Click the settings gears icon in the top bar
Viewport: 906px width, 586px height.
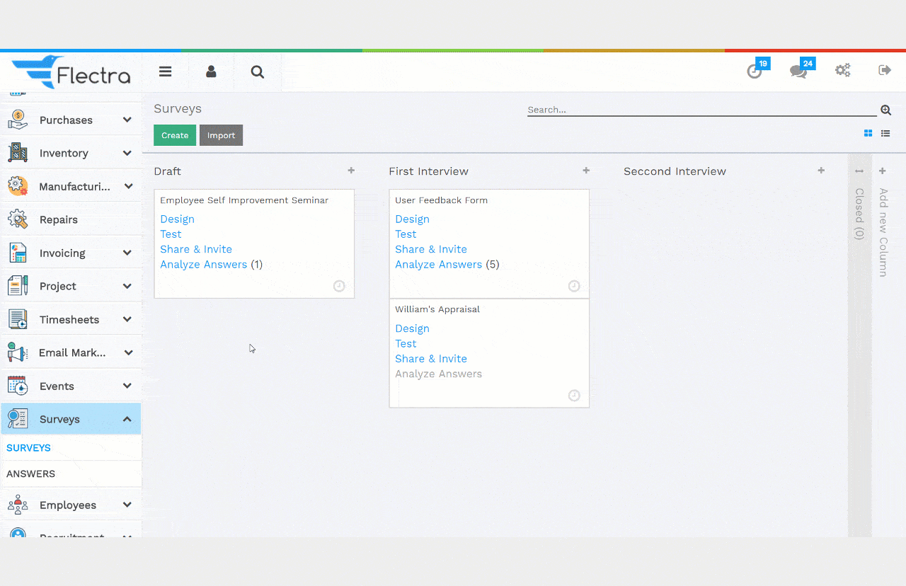pyautogui.click(x=842, y=71)
